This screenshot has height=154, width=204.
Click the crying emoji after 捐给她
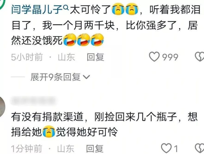[x=49, y=131]
